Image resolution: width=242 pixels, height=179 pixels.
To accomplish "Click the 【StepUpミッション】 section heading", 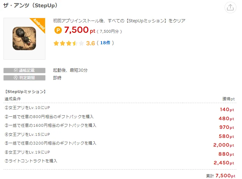I will point(25,92).
